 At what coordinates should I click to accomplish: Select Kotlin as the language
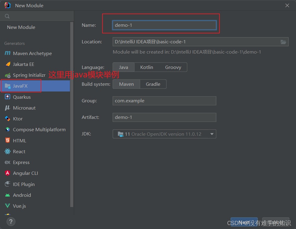click(147, 67)
